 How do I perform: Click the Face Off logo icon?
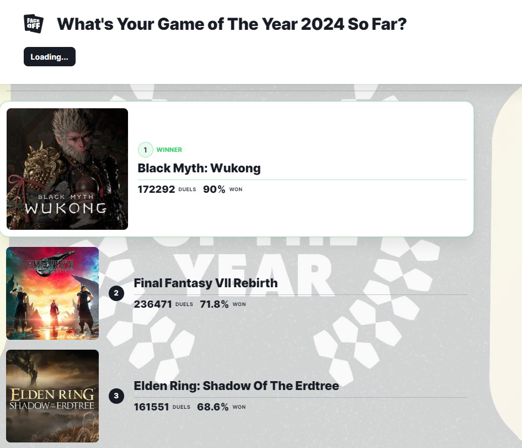pyautogui.click(x=34, y=24)
